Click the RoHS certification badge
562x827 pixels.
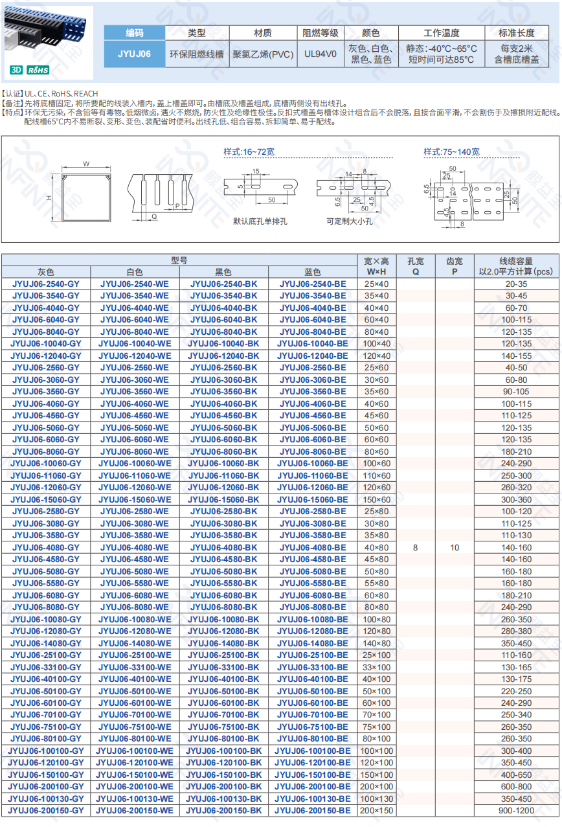pyautogui.click(x=38, y=69)
